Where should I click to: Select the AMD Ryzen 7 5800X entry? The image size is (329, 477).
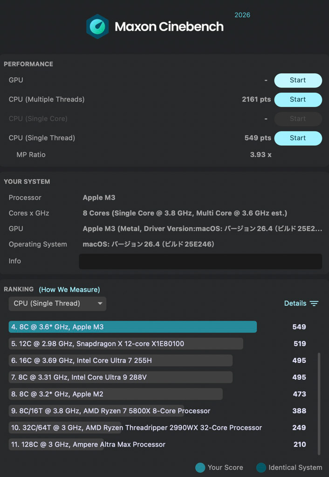[110, 411]
